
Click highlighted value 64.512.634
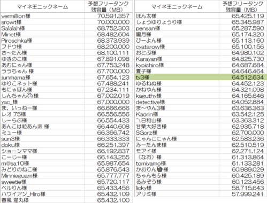coord(248,77)
